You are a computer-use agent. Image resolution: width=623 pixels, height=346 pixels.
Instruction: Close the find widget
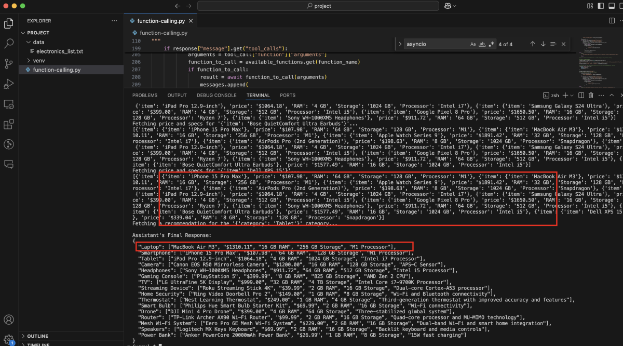(x=564, y=44)
